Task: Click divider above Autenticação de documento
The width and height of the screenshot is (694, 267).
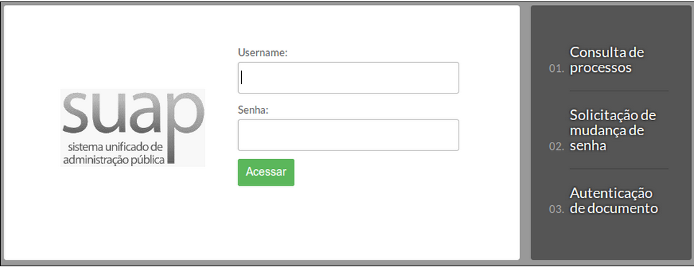Action: pyautogui.click(x=618, y=168)
